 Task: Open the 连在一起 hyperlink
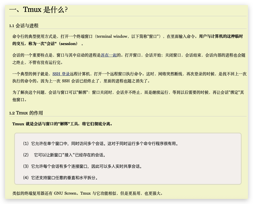[x=109, y=55]
